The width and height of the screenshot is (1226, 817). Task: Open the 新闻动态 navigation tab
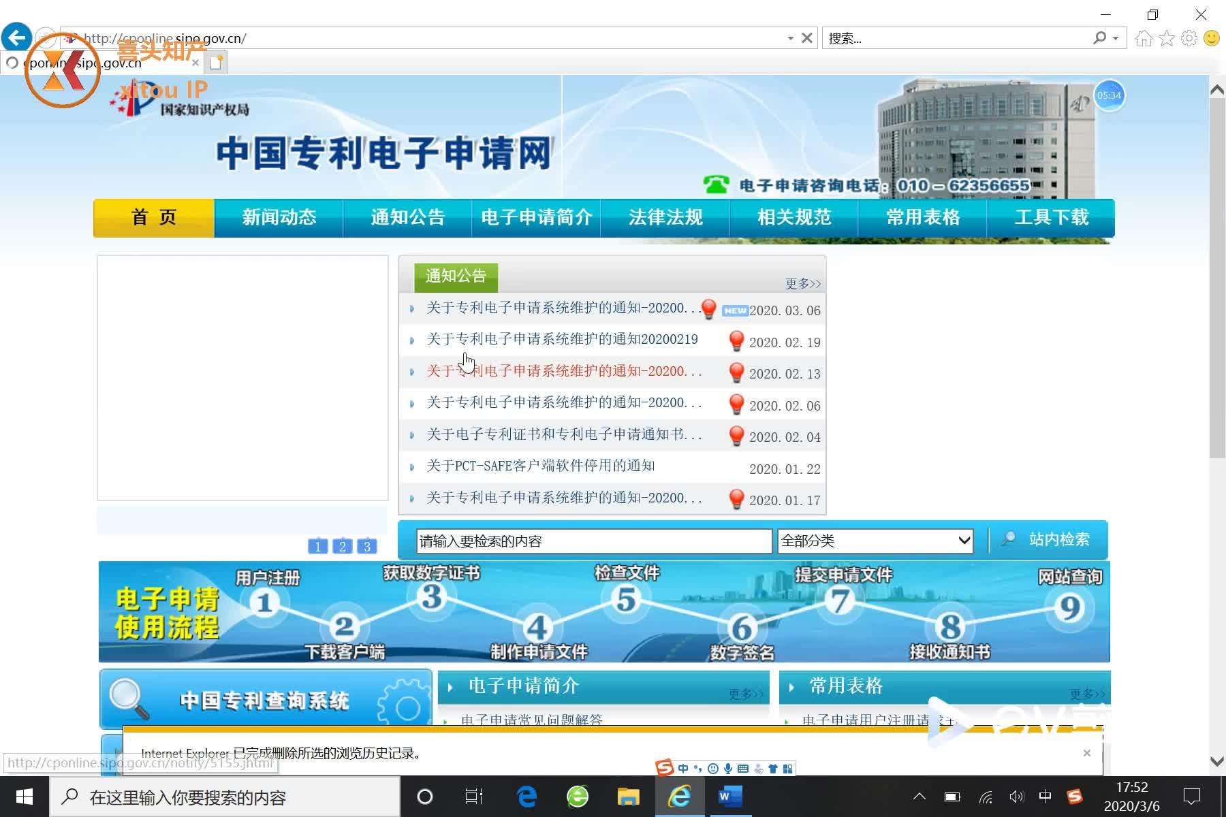coord(279,218)
